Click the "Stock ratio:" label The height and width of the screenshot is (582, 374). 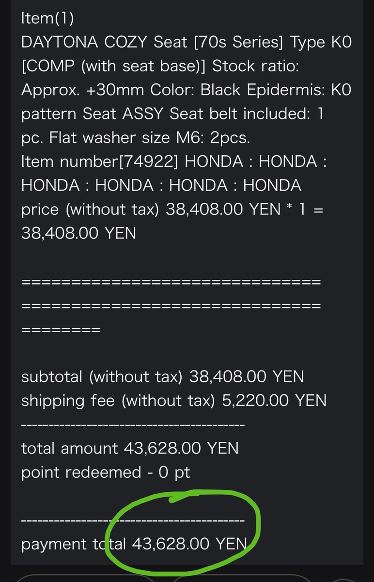point(255,66)
